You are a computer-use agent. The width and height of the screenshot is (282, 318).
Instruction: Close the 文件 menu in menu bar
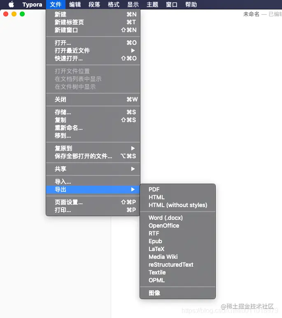[x=56, y=5]
